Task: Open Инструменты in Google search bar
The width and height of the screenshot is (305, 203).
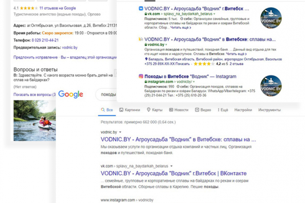Action: pyautogui.click(x=269, y=110)
